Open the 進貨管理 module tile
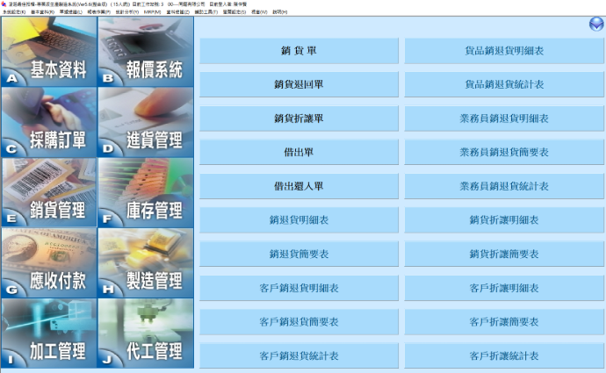The width and height of the screenshot is (606, 373). [x=145, y=122]
